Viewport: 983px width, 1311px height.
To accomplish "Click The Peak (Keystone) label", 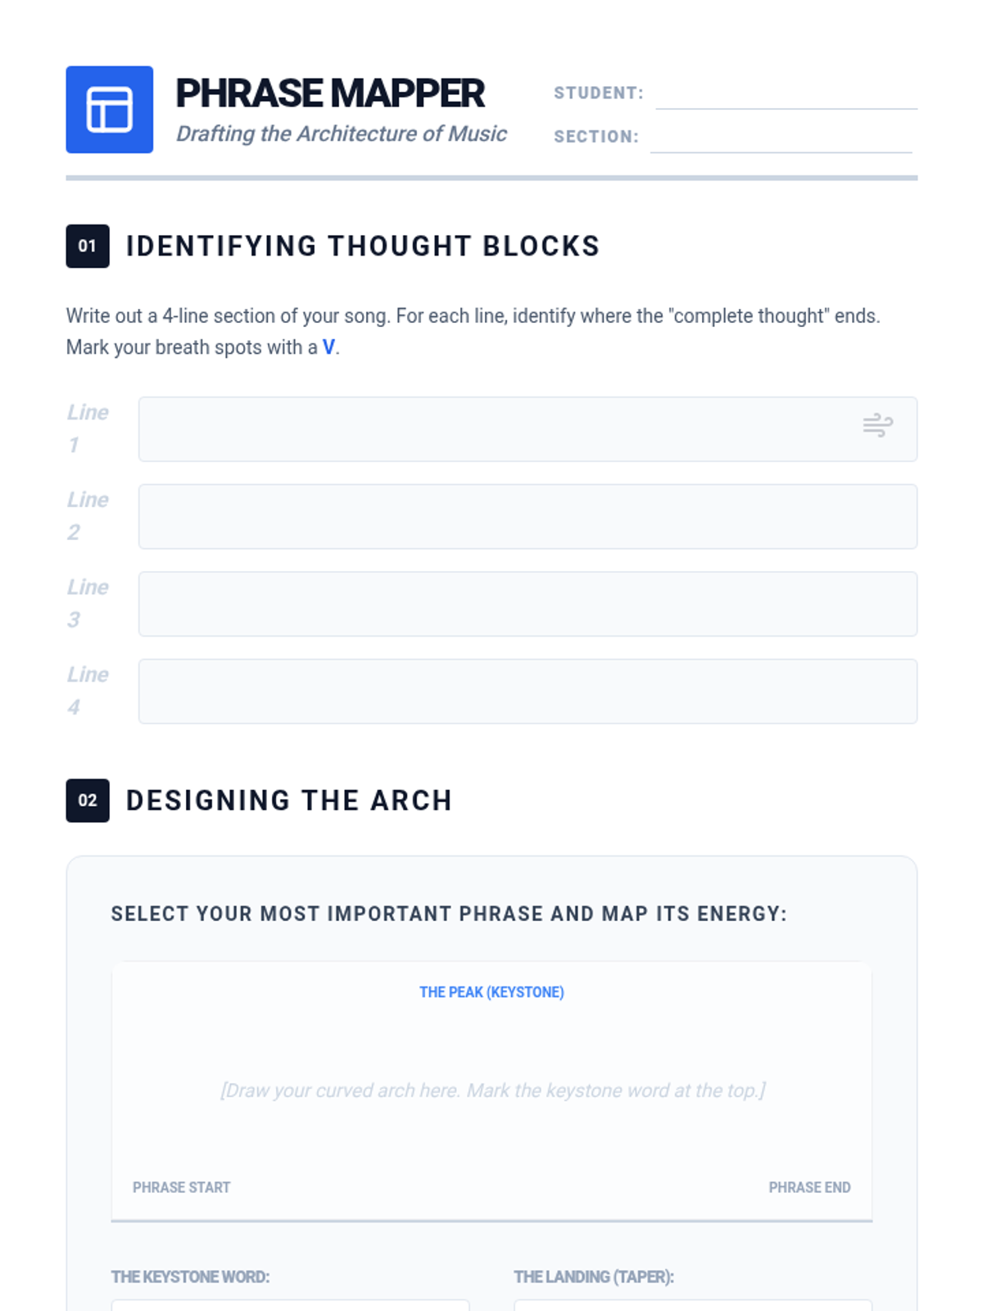I will 491,992.
